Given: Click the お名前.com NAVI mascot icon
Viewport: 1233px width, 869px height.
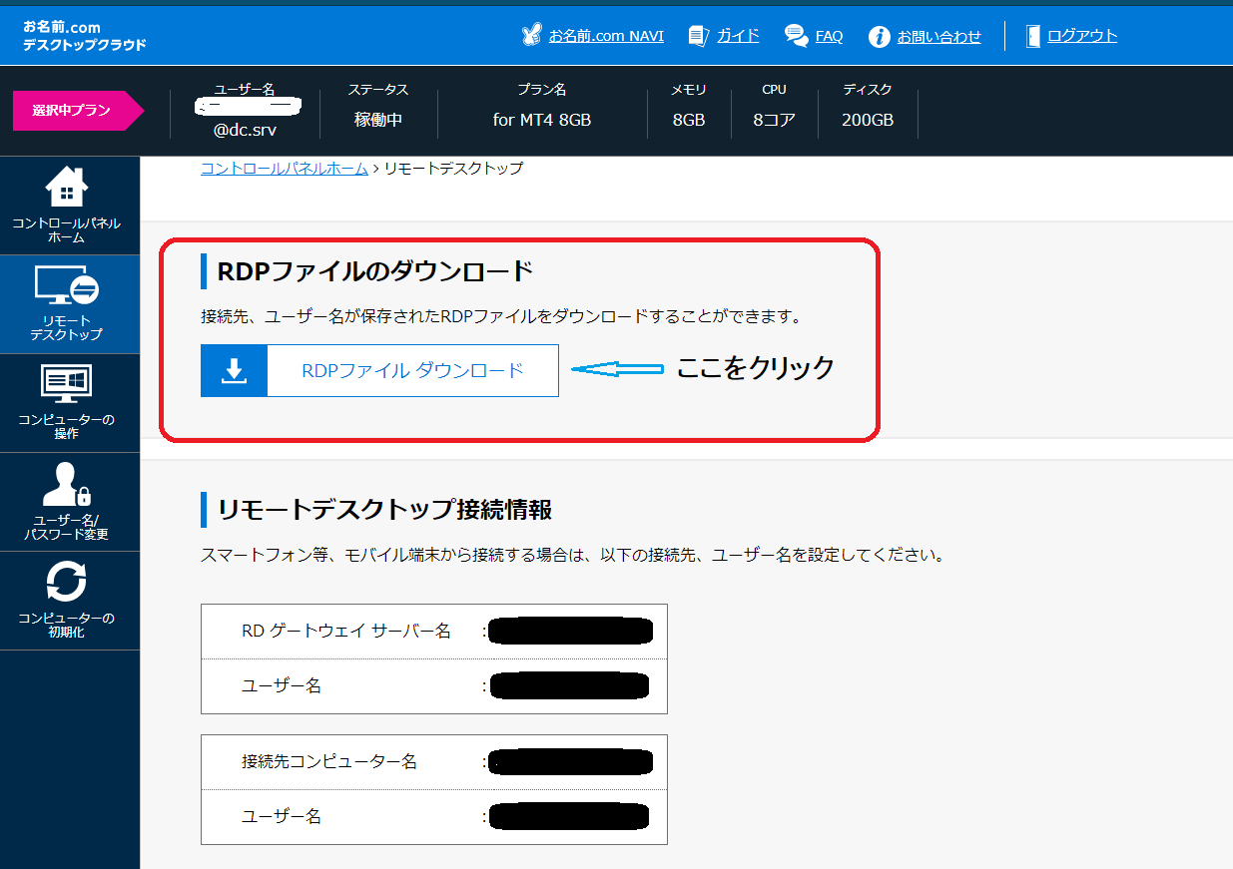Looking at the screenshot, I should 532,36.
